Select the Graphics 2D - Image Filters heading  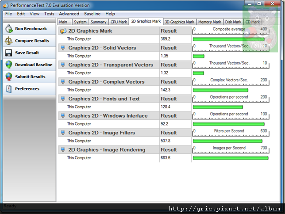pos(102,133)
